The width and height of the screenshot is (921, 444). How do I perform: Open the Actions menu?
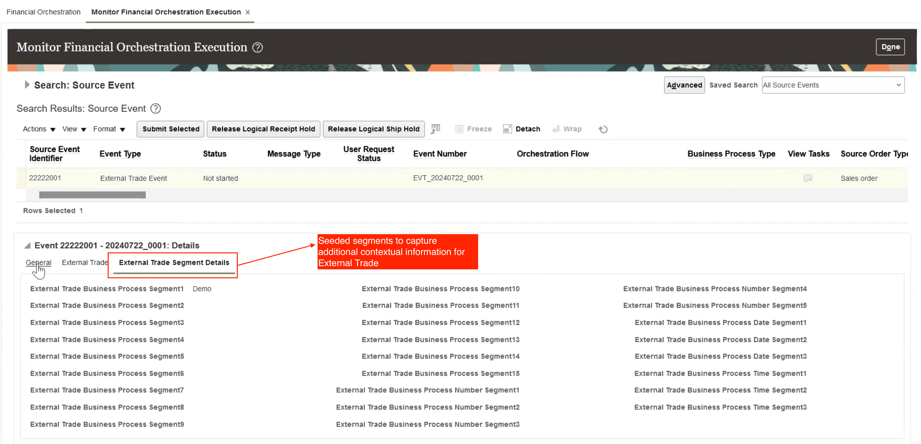(38, 129)
